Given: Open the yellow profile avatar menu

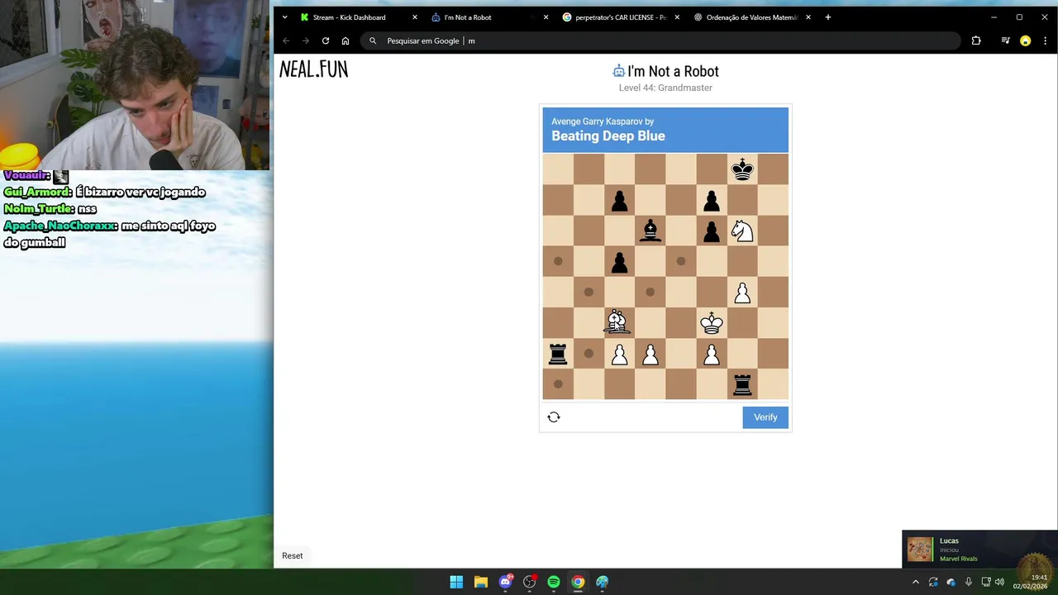Looking at the screenshot, I should (x=1025, y=40).
